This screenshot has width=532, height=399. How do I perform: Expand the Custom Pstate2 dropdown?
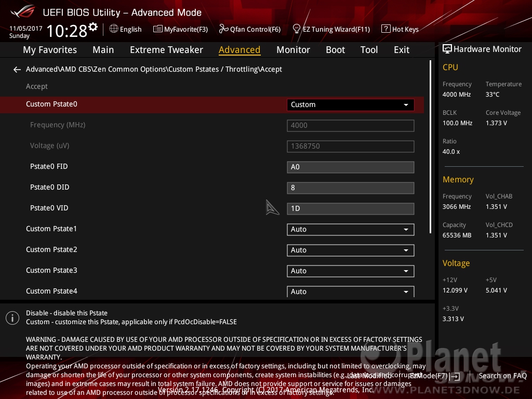point(350,250)
